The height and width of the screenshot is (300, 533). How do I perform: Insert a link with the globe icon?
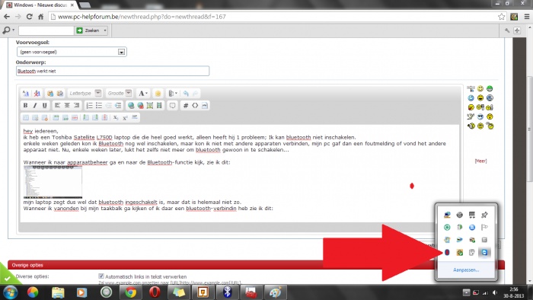pos(131,106)
